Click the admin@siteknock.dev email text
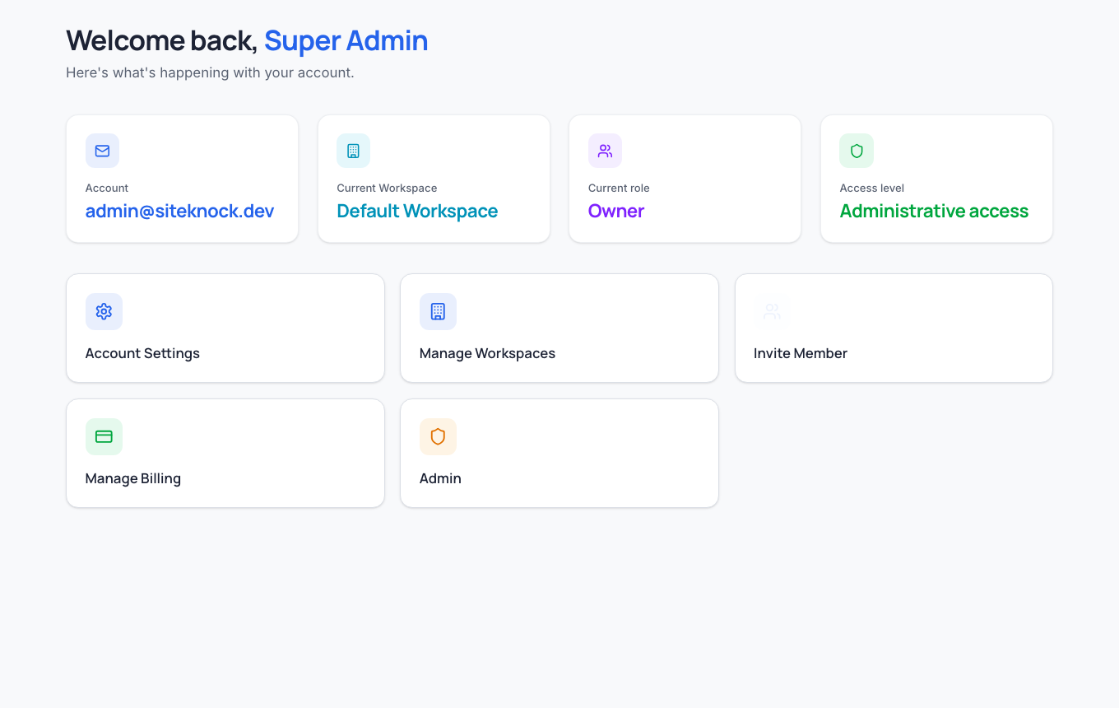The image size is (1119, 708). (179, 211)
